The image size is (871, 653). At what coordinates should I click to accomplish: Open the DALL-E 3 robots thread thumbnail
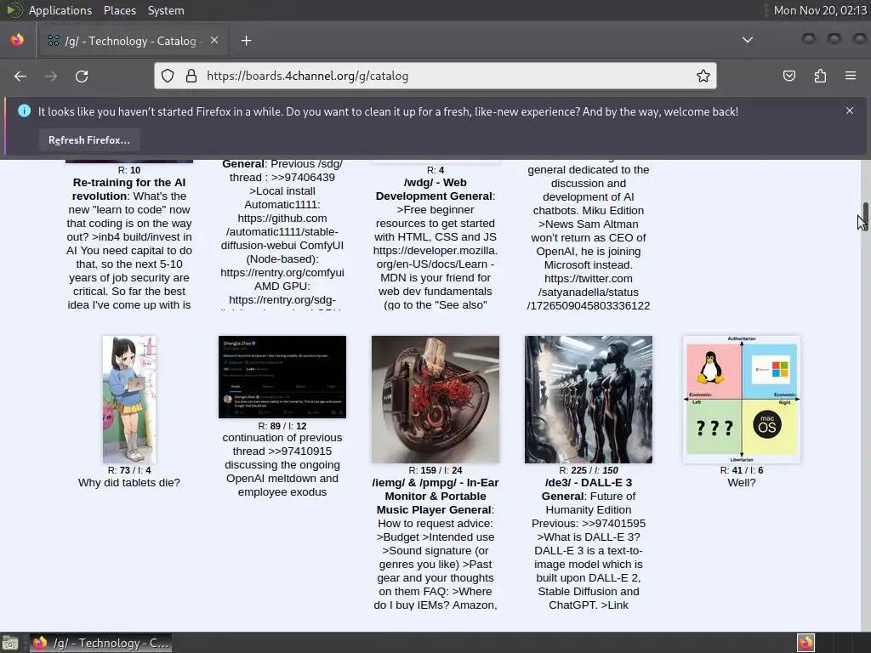point(589,400)
